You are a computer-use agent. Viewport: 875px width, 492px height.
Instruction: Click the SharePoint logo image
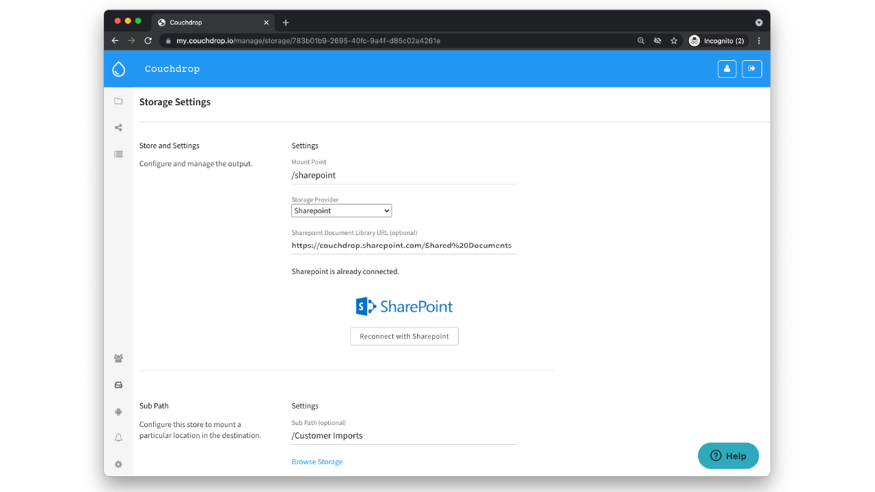405,306
